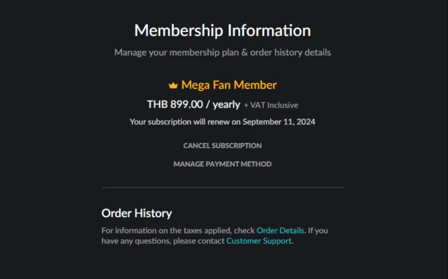This screenshot has height=279, width=448.
Task: Click the have any questions text
Action: pos(163,241)
